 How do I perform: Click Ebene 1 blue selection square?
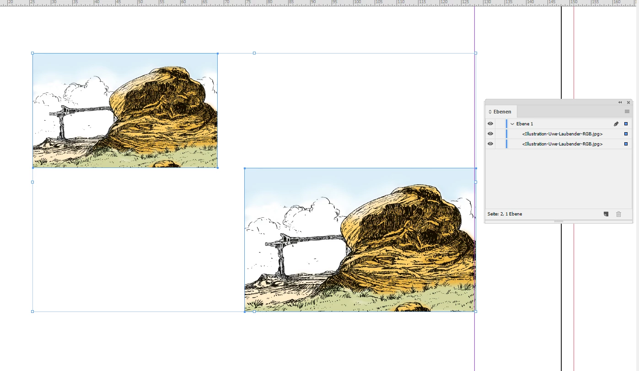(x=626, y=124)
